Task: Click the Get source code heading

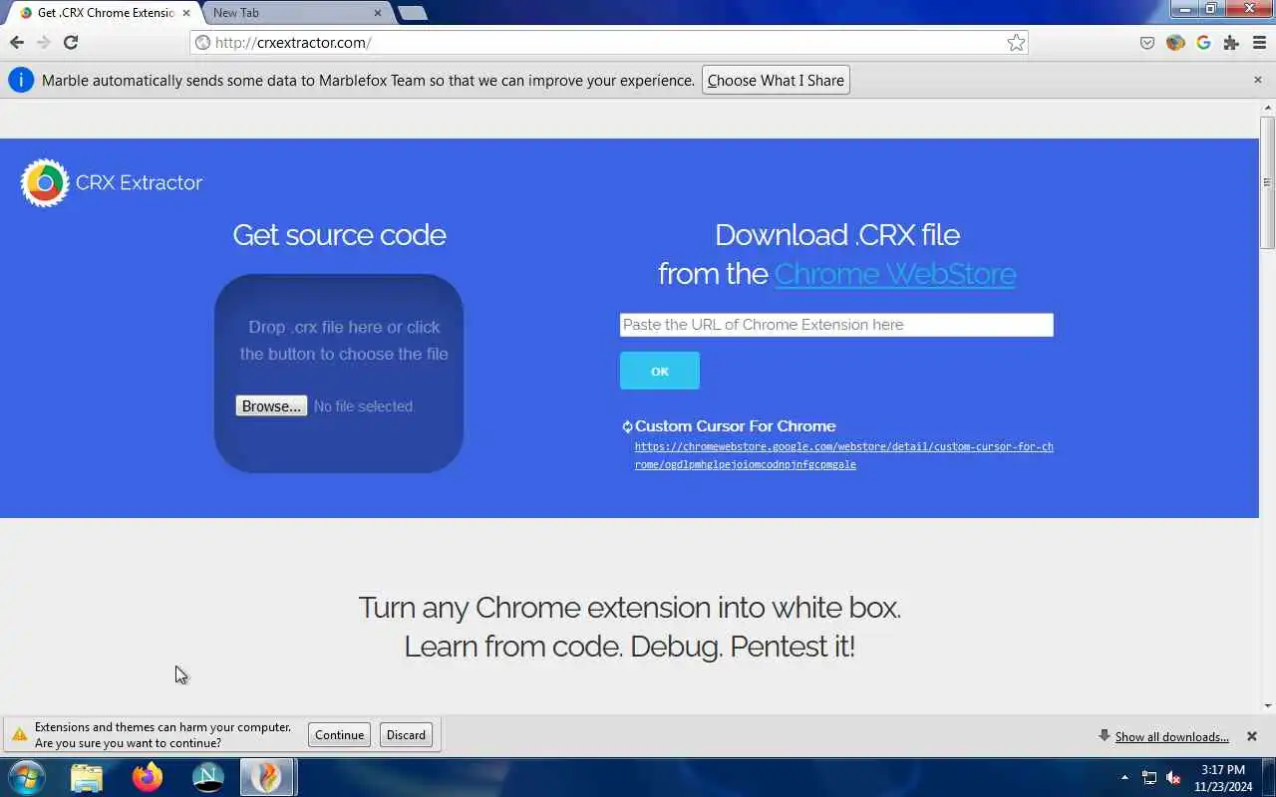Action: (x=339, y=235)
